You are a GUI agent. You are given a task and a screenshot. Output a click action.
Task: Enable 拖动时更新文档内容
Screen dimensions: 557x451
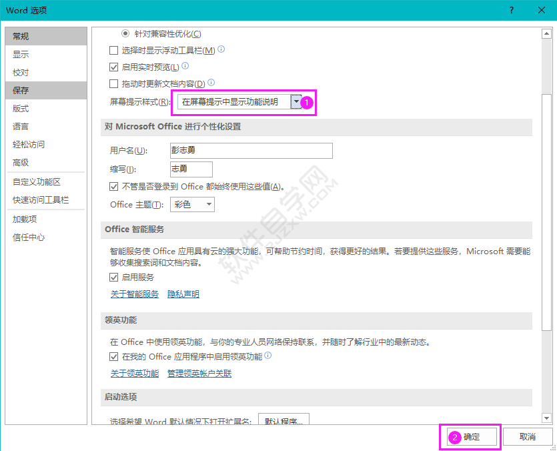[115, 83]
